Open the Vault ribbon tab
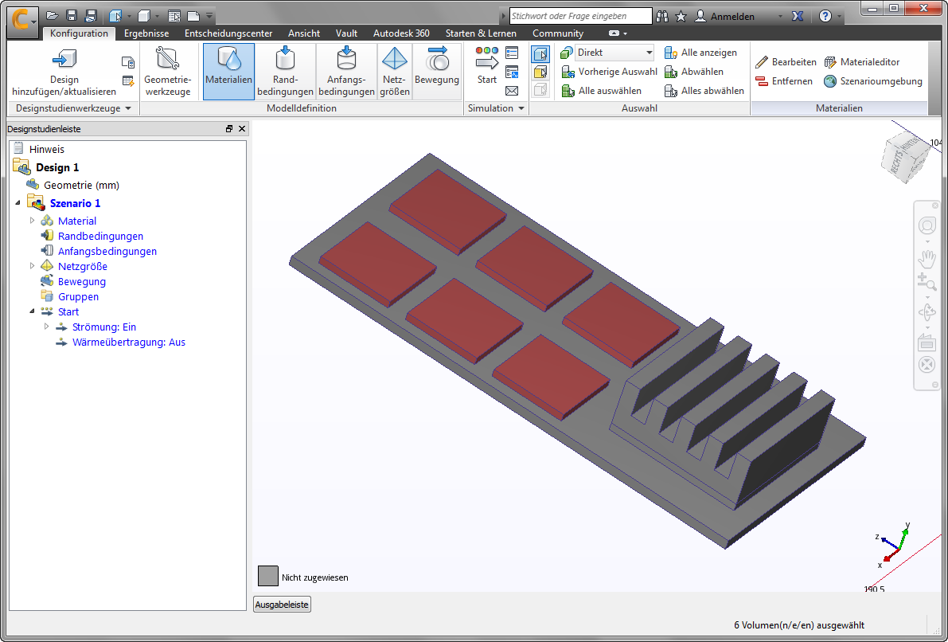Viewport: 948px width, 642px height. tap(346, 33)
